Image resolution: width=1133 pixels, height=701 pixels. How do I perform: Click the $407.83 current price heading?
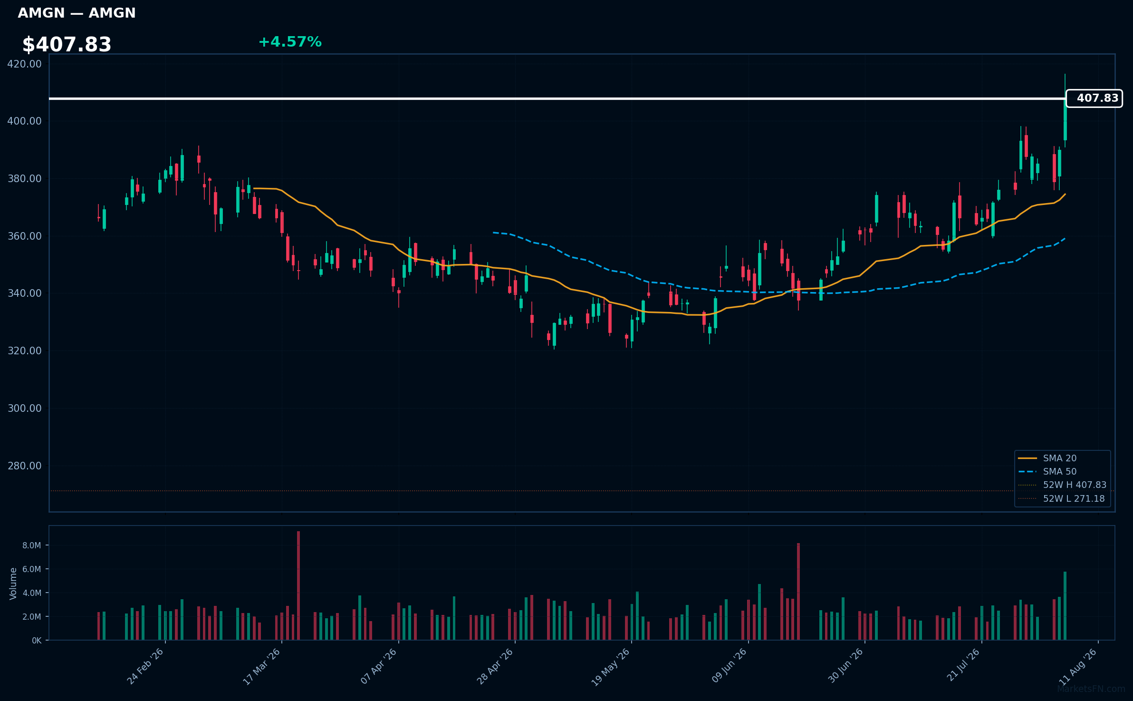pyautogui.click(x=67, y=45)
